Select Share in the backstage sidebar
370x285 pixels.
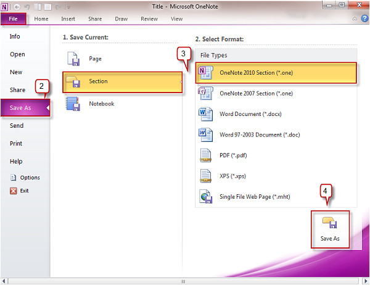click(17, 90)
